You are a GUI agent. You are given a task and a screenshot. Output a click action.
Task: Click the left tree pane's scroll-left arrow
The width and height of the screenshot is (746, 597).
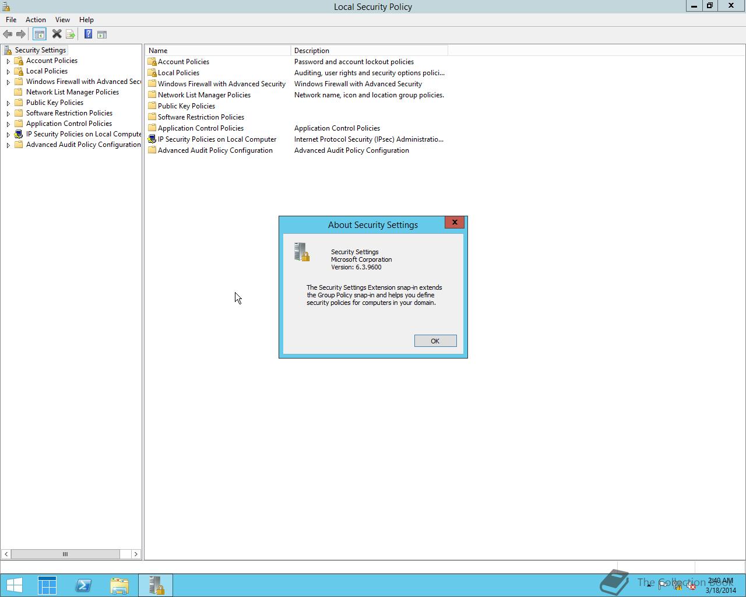tap(6, 554)
